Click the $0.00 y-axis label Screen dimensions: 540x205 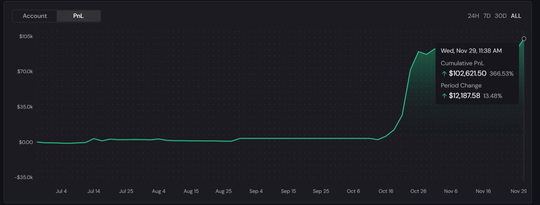click(x=27, y=142)
